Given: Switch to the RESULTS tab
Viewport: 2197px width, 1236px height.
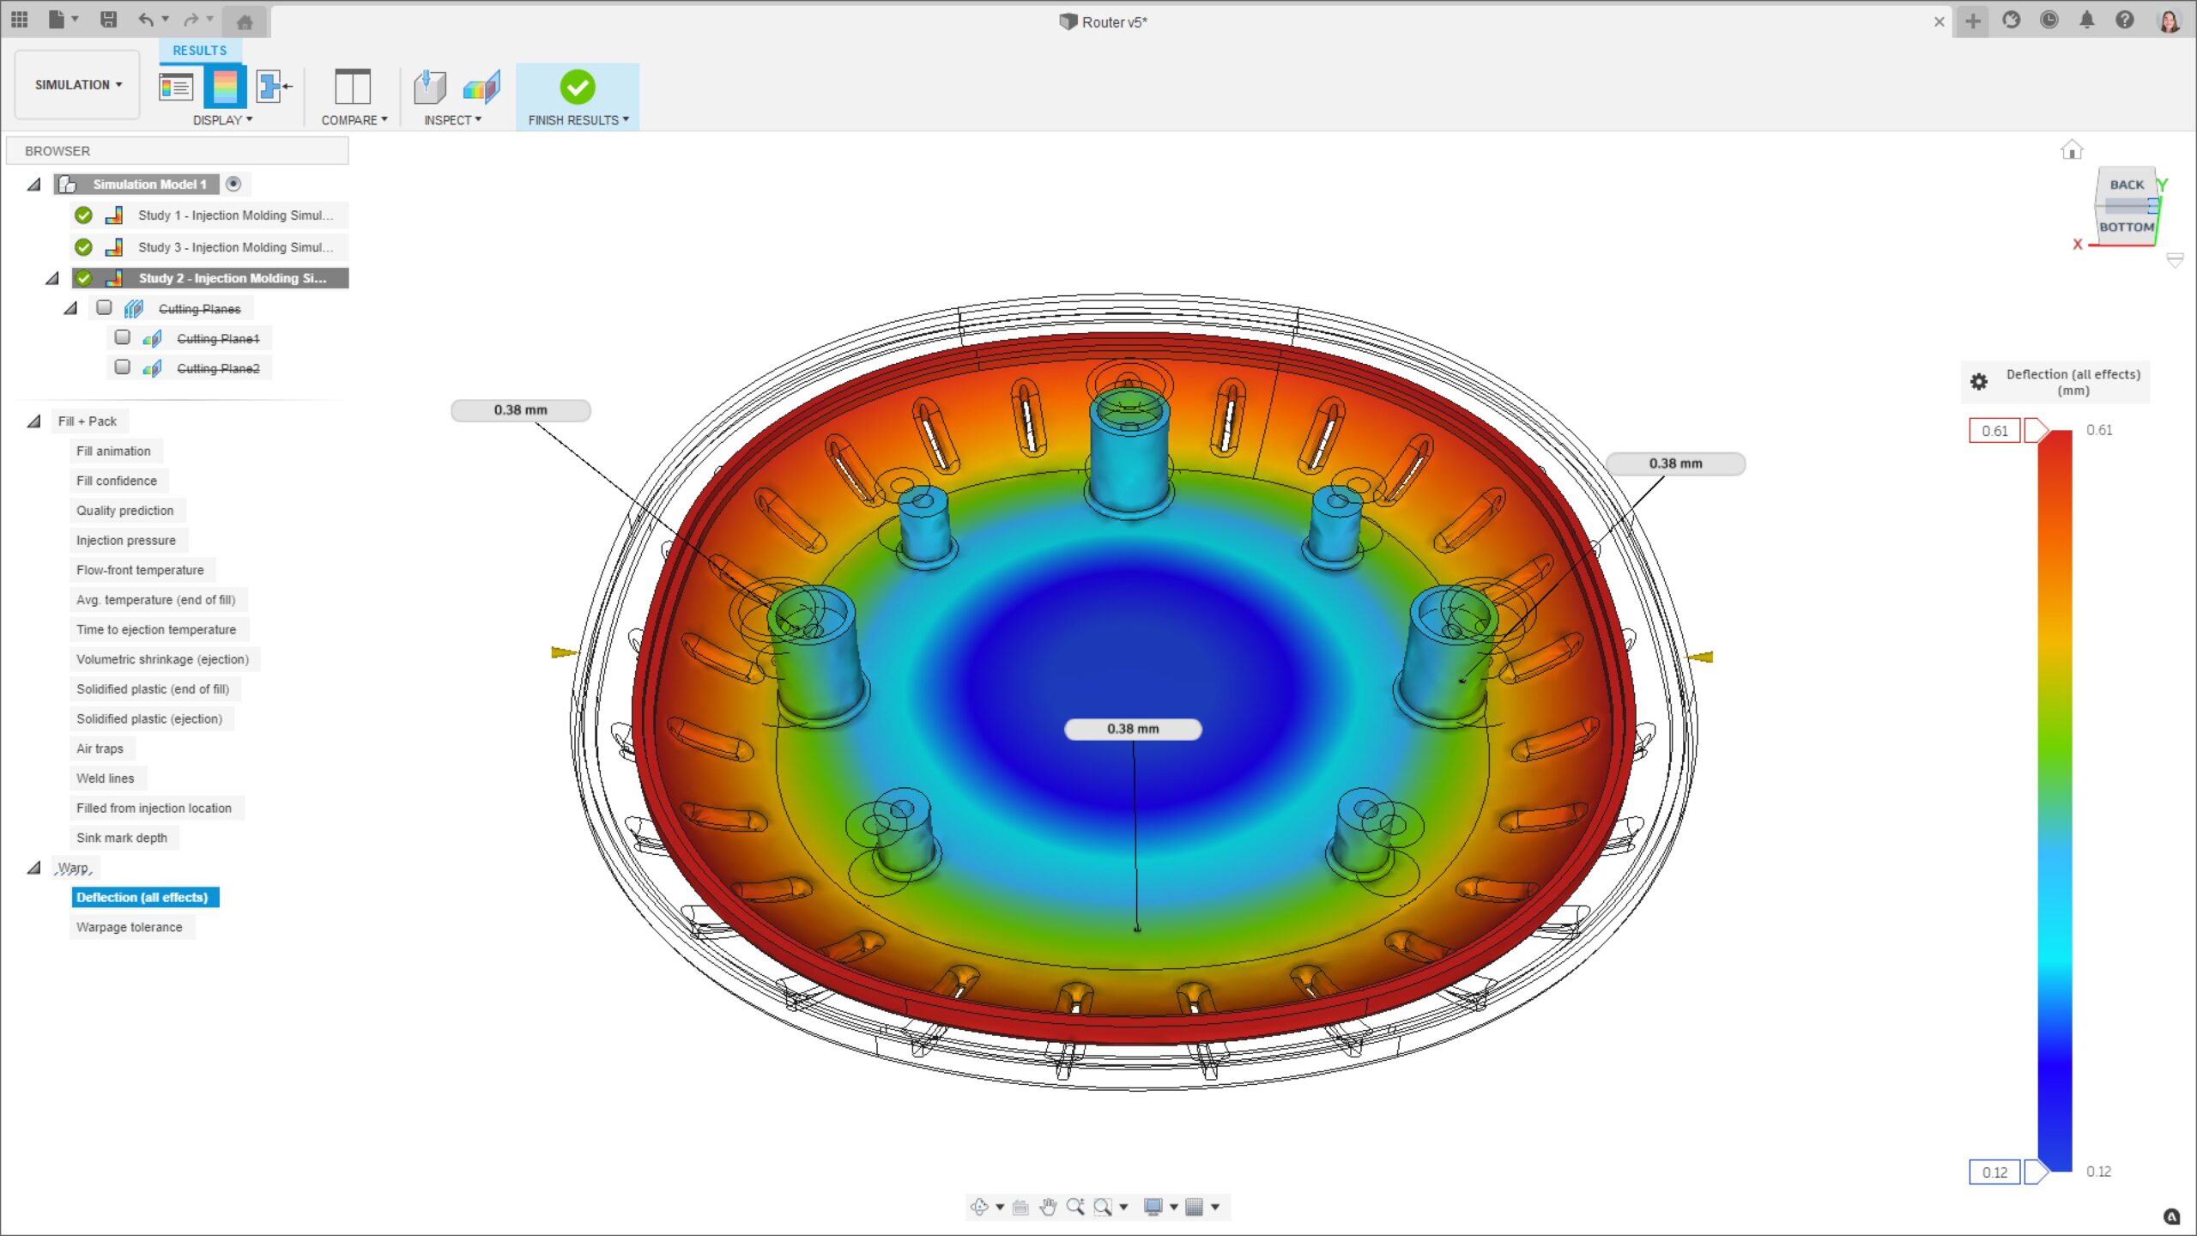Looking at the screenshot, I should tap(199, 51).
